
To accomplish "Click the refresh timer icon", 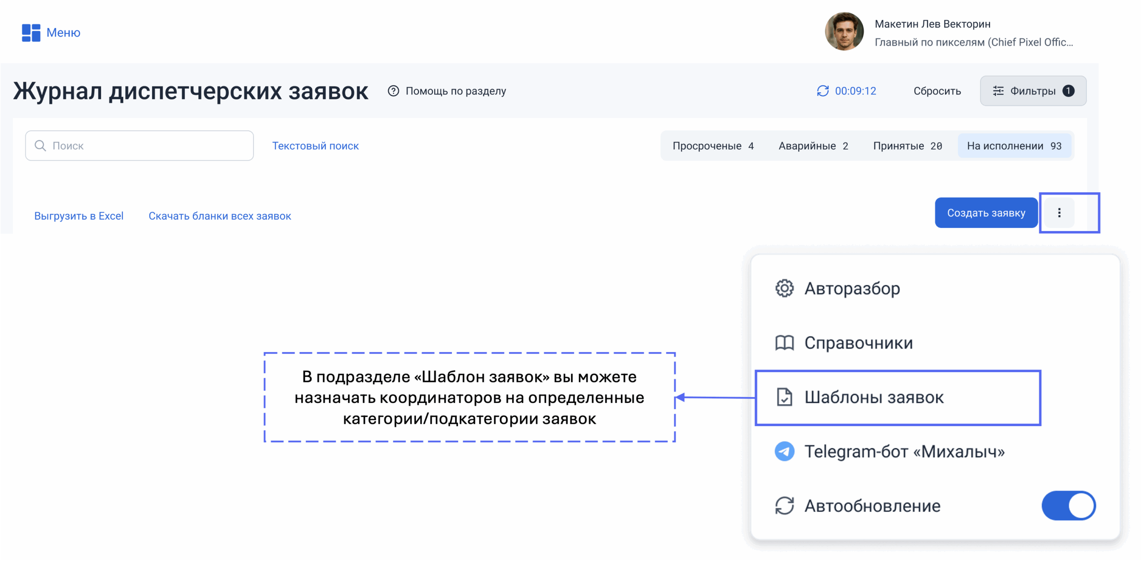I will (x=823, y=91).
